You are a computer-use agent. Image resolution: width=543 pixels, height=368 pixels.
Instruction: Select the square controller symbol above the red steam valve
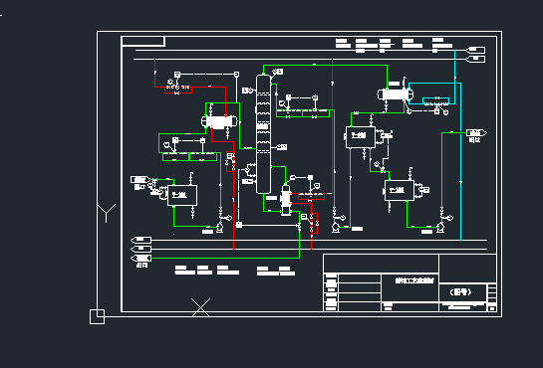click(177, 75)
